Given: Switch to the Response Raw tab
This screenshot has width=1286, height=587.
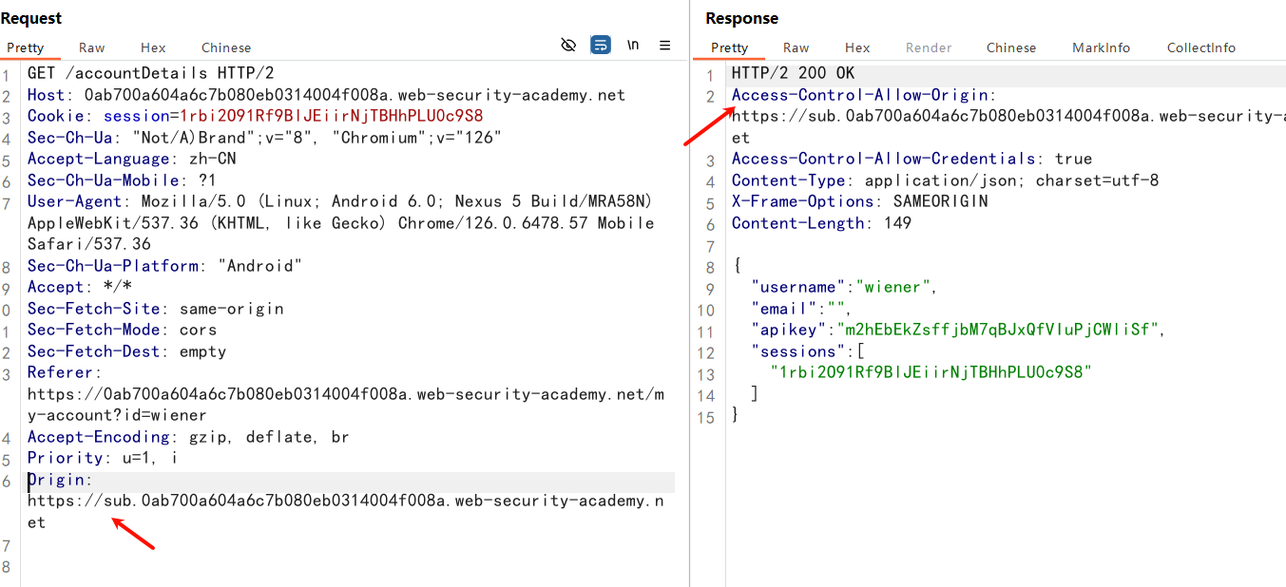Looking at the screenshot, I should tap(796, 47).
